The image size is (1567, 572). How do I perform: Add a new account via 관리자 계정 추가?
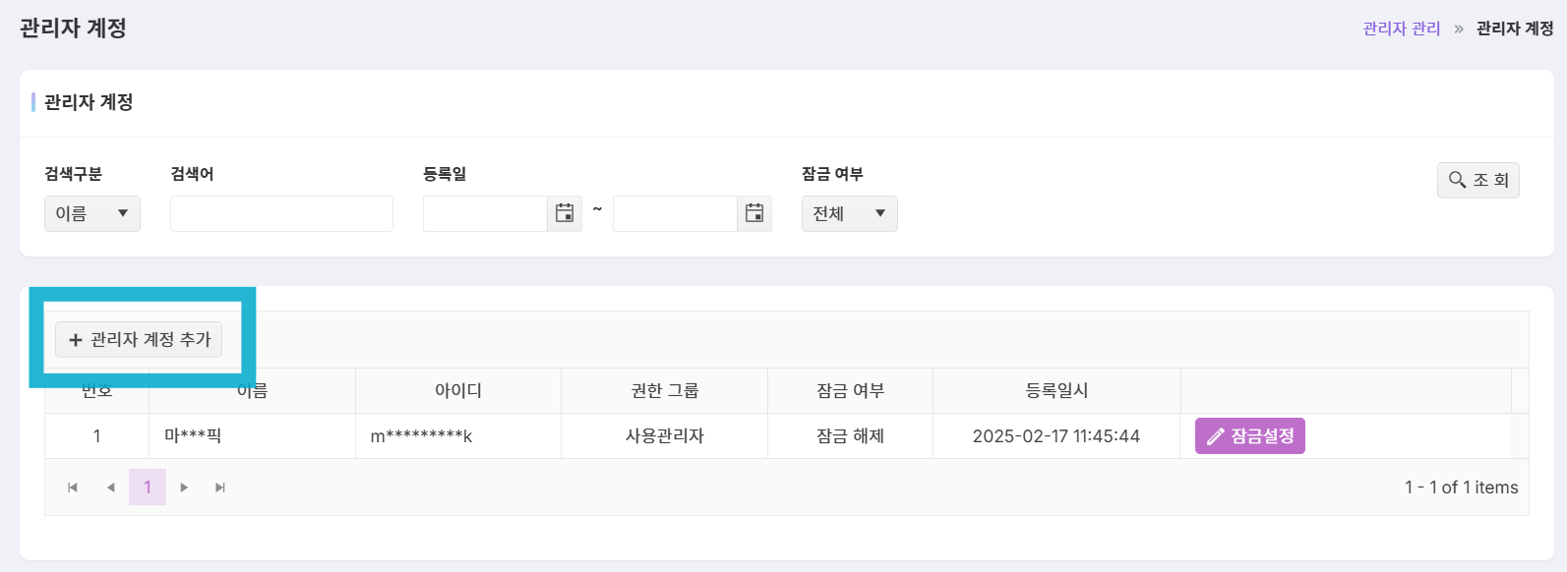point(139,339)
